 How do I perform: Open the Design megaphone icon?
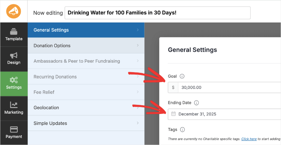pos(14,56)
